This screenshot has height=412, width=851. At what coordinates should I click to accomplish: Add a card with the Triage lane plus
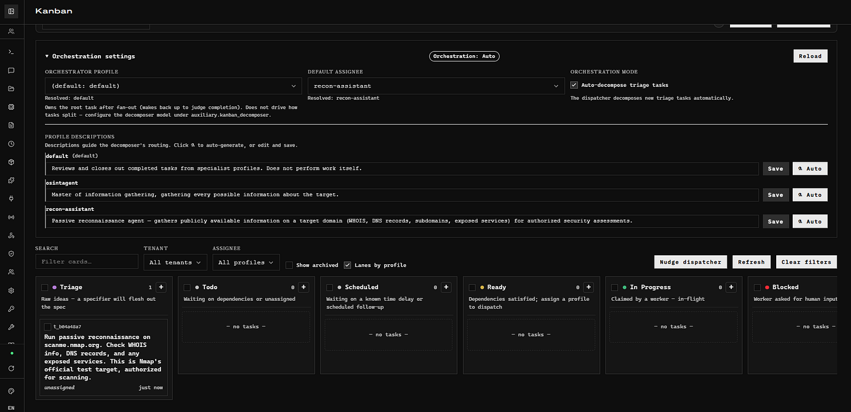(x=161, y=287)
